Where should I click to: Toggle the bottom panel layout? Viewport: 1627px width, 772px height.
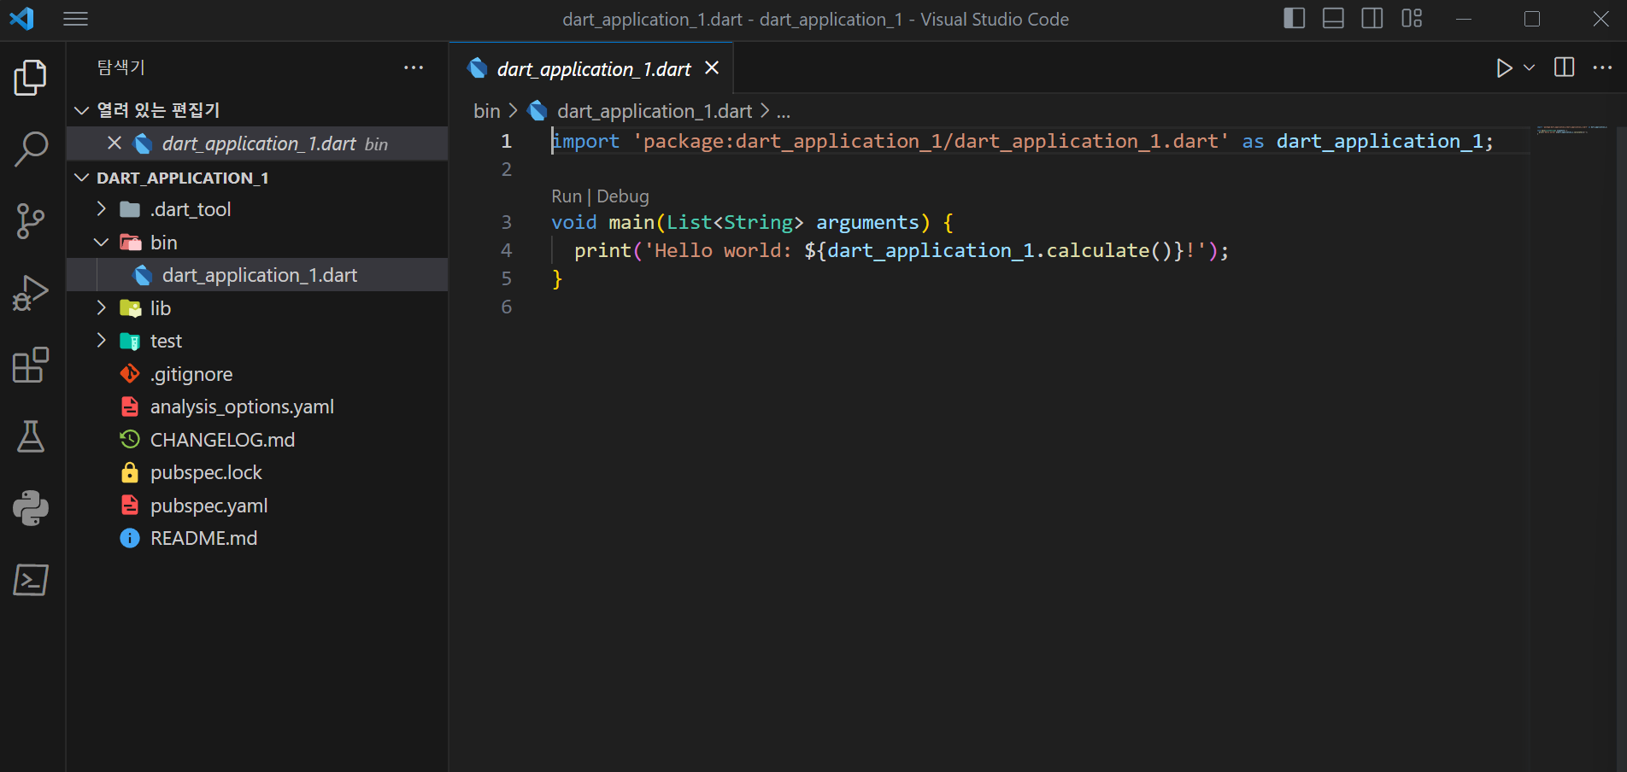point(1333,18)
